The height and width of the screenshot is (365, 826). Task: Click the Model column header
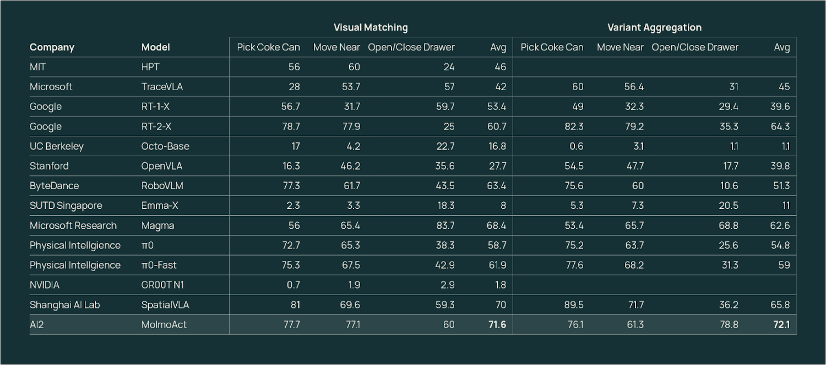click(155, 47)
